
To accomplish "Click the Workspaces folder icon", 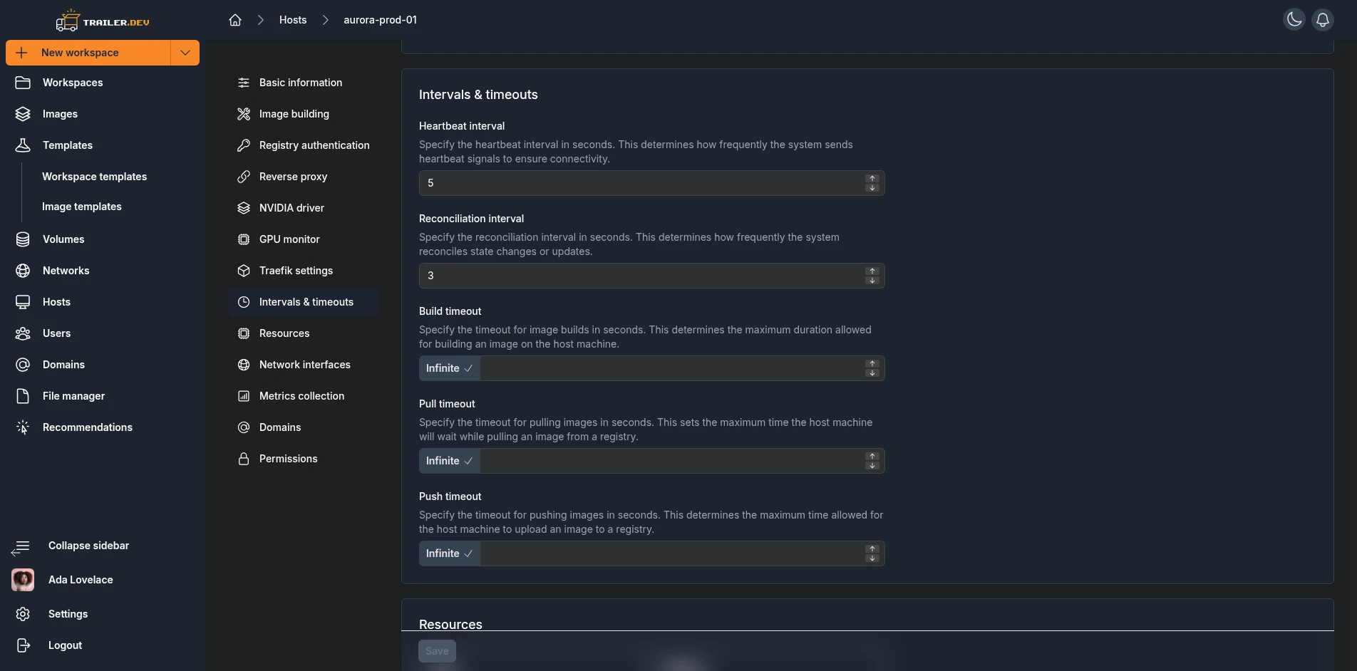I will [23, 83].
